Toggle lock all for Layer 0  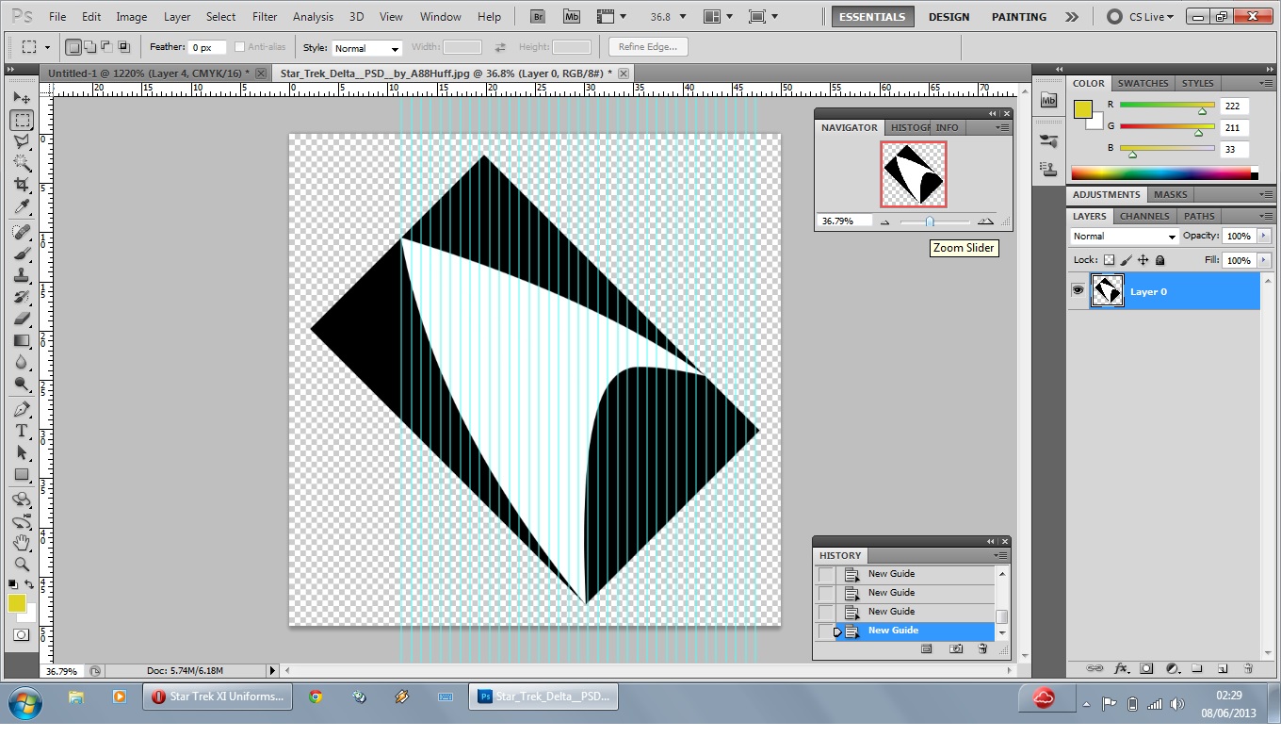pyautogui.click(x=1159, y=260)
